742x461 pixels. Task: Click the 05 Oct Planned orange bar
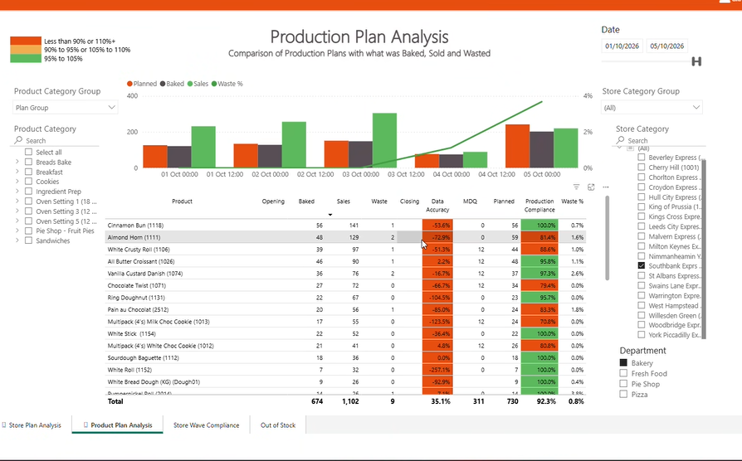coord(517,146)
